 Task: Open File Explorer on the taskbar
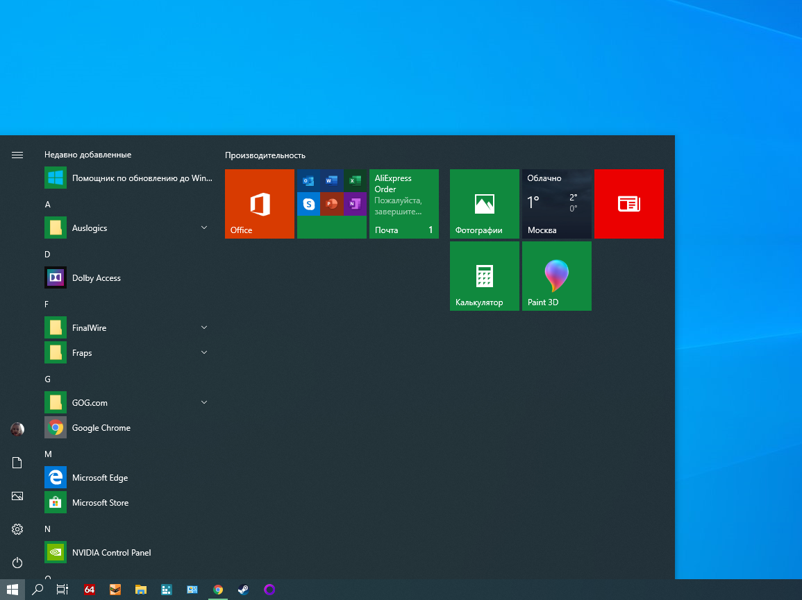[x=141, y=590]
